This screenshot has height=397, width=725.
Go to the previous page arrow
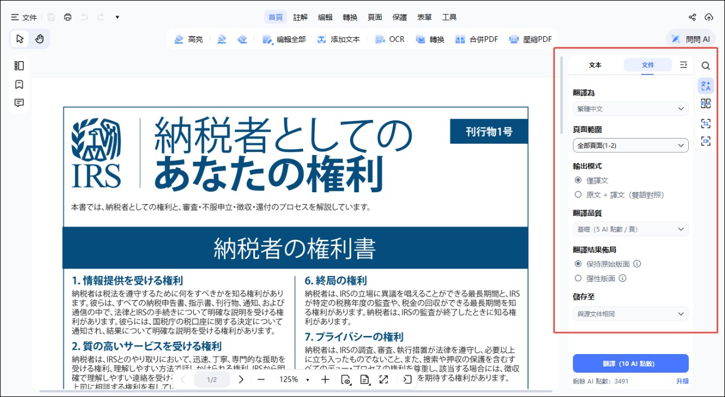click(183, 379)
